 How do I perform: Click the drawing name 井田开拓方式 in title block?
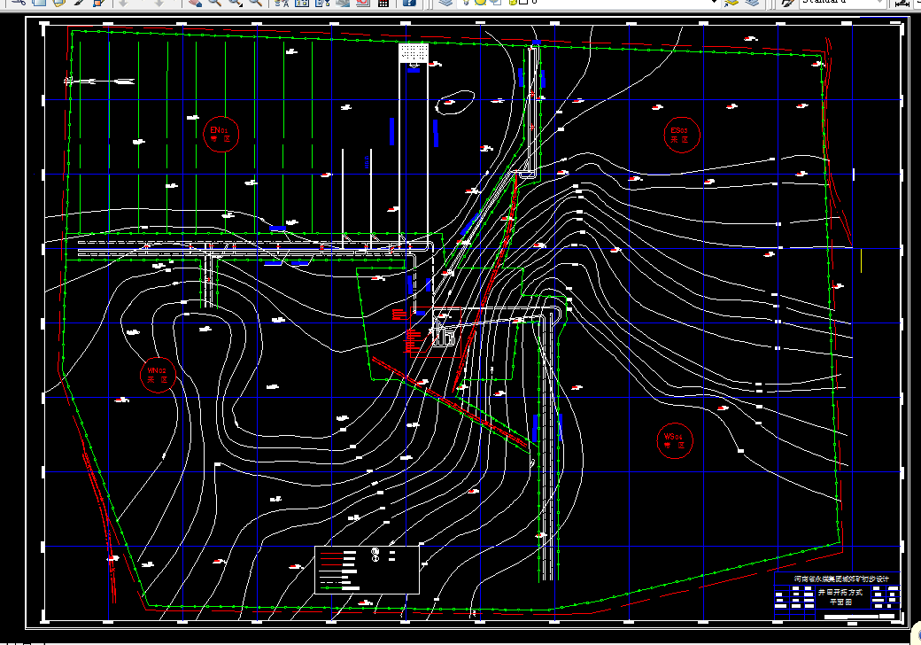[840, 592]
